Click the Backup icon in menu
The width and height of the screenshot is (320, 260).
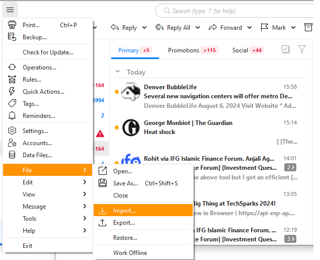pos(13,37)
